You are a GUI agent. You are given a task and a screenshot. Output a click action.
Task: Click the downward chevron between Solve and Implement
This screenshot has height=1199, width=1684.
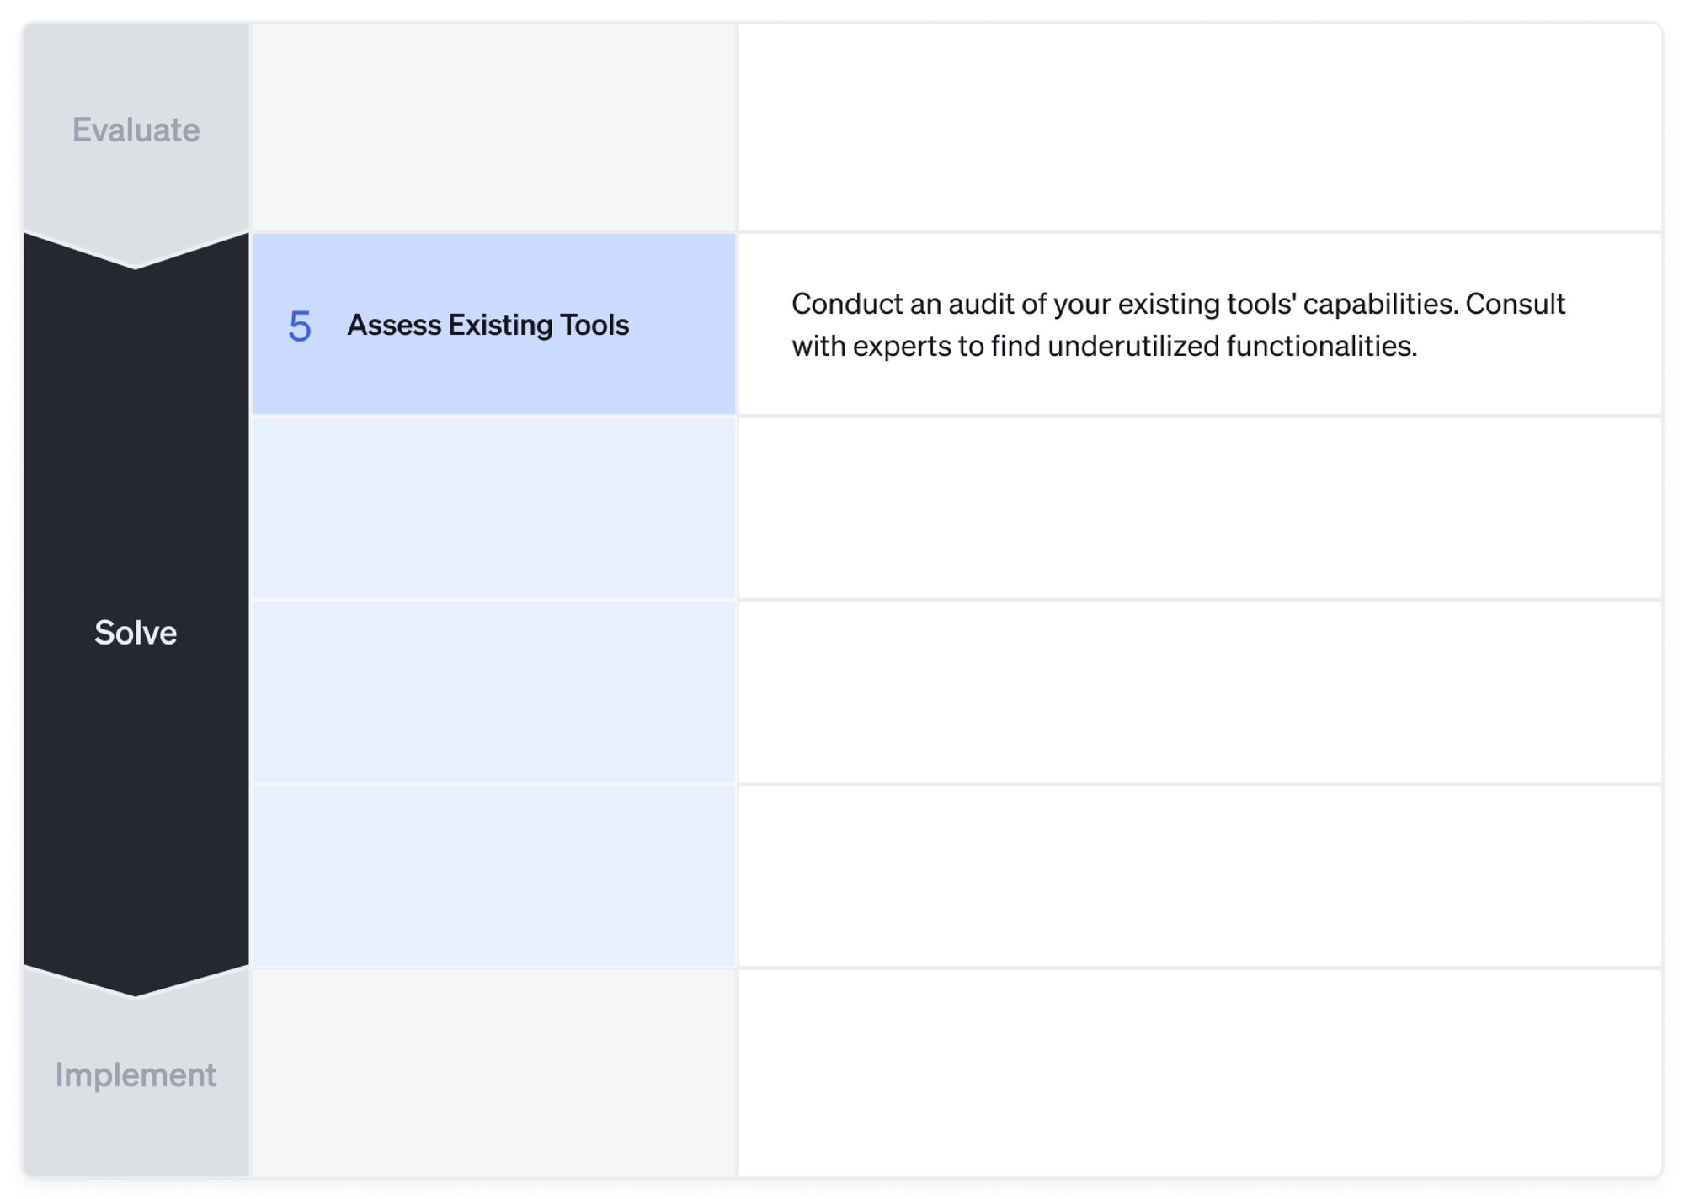pos(136,982)
